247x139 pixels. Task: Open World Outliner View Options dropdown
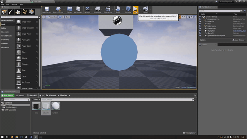tap(239, 40)
